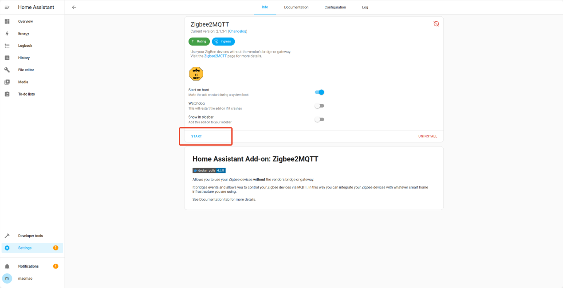
Task: Click the Logbook list icon
Action: click(7, 46)
